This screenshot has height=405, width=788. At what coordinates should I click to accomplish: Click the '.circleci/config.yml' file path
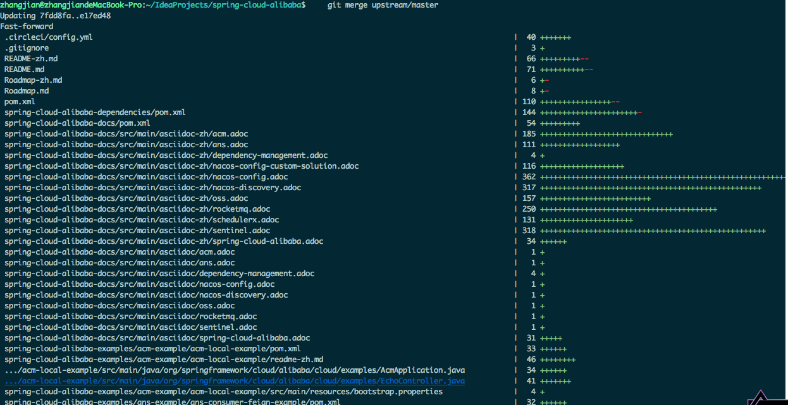pos(49,37)
